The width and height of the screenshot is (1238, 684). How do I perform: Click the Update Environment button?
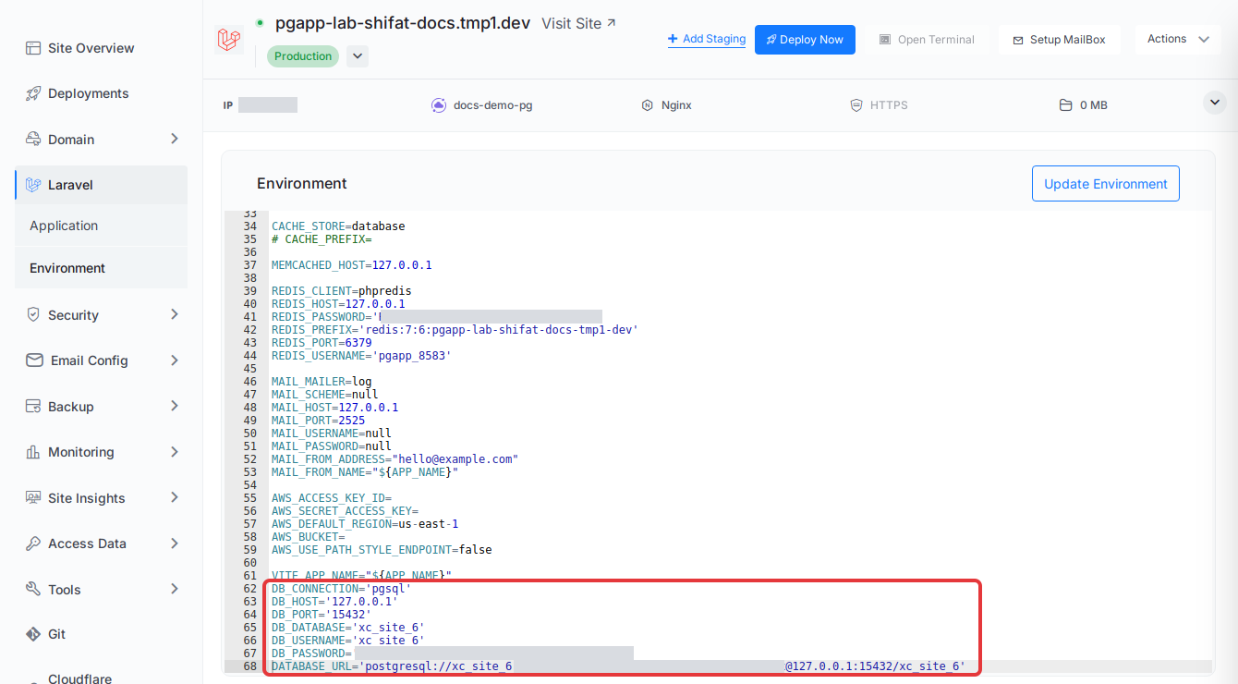[x=1106, y=184]
